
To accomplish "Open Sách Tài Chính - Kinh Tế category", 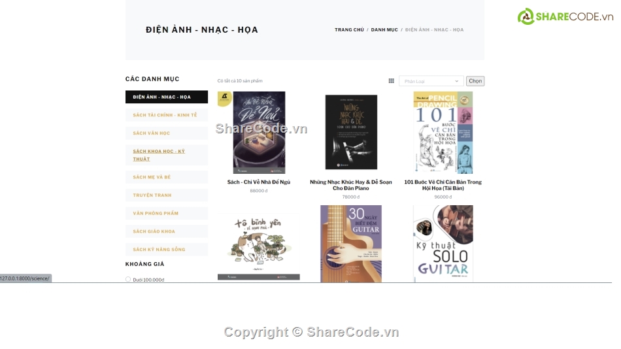I will [167, 115].
